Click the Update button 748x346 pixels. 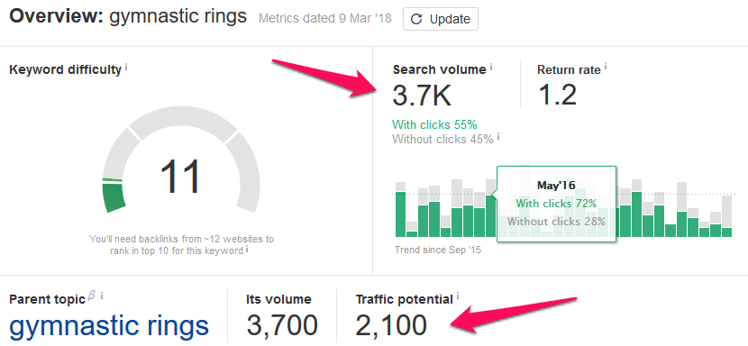tap(441, 19)
